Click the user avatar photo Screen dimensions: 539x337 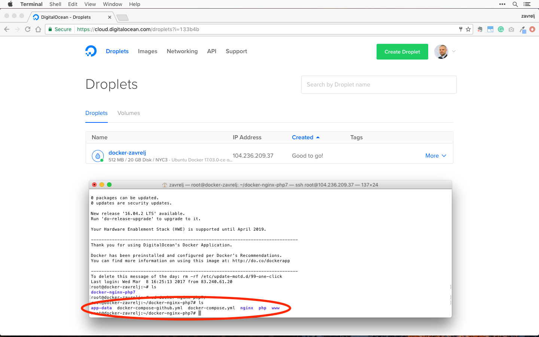tap(441, 52)
